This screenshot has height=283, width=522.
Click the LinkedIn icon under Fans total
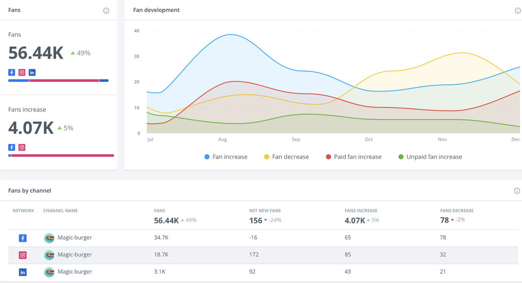32,73
